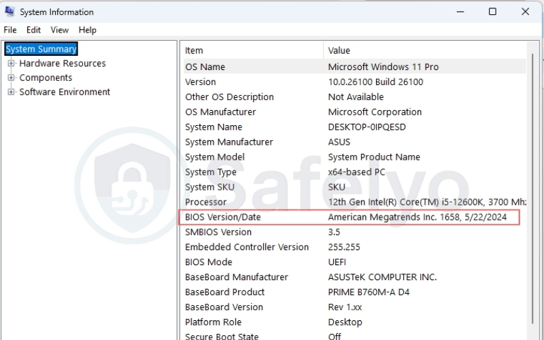Expand the Software Environment node
The width and height of the screenshot is (544, 340).
point(11,92)
